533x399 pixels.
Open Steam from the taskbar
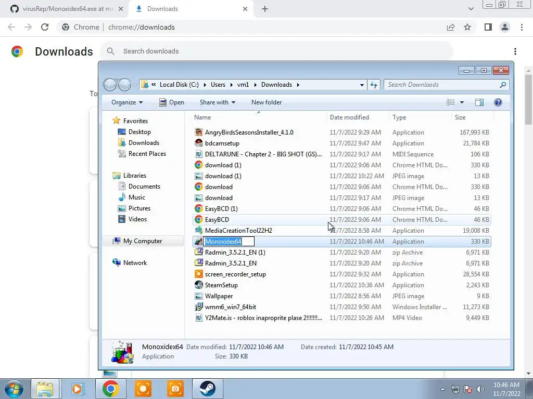pyautogui.click(x=207, y=389)
